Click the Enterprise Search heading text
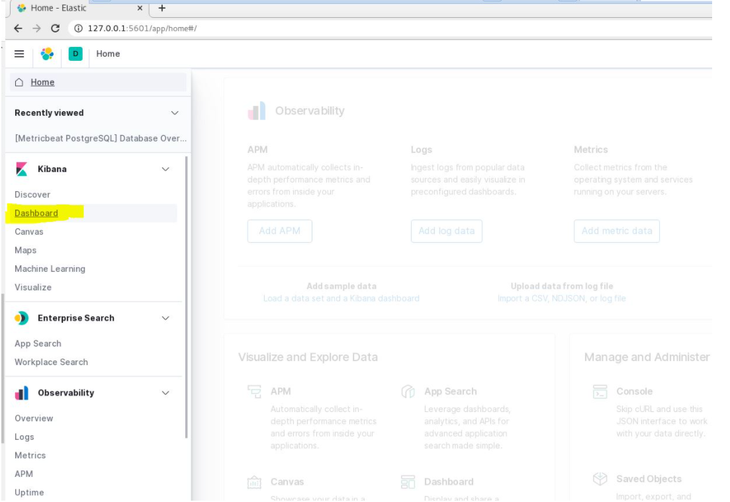 [x=76, y=318]
